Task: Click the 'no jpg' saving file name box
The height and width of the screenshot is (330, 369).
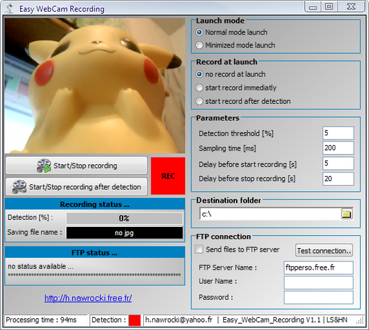Action: pyautogui.click(x=125, y=232)
